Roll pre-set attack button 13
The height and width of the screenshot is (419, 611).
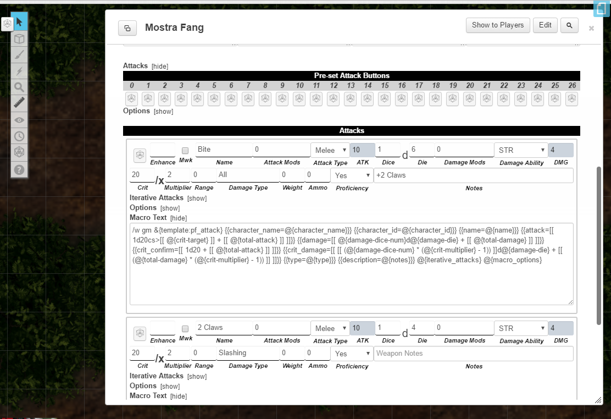(351, 99)
